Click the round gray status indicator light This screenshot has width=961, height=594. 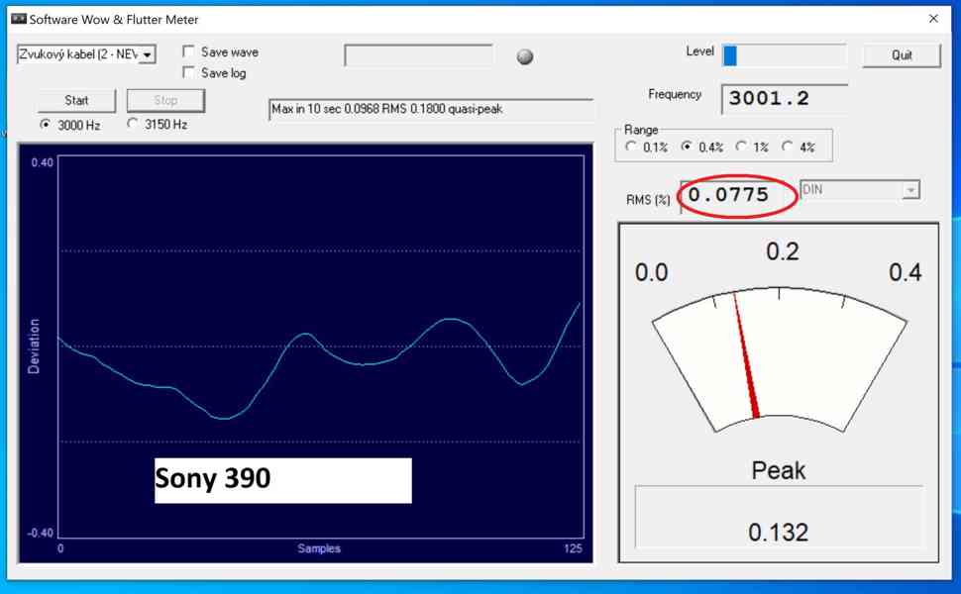[525, 56]
